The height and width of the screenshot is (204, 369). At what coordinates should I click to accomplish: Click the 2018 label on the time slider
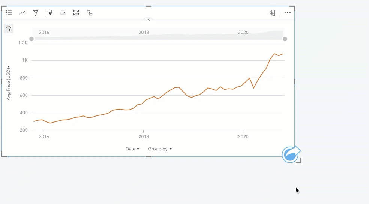144,33
